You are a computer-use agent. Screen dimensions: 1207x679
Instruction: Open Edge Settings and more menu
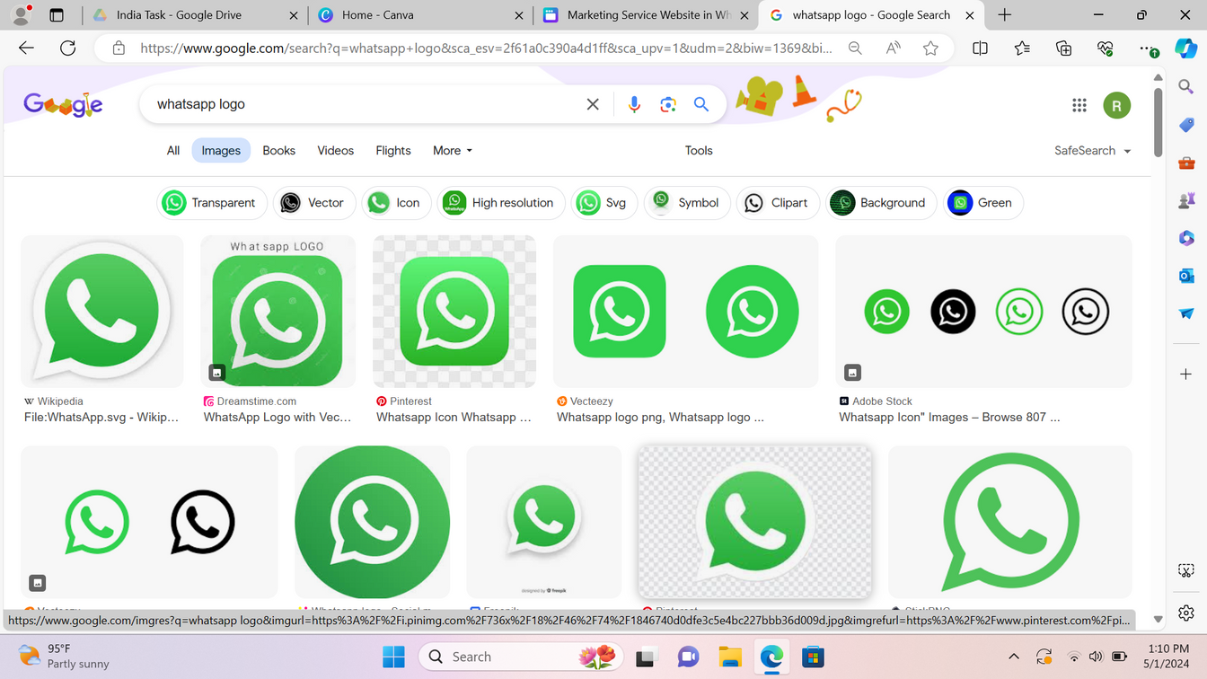(1147, 48)
